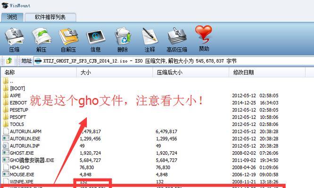Click HD4.GHO file name
Screen dimensions: 314x188
point(20,167)
